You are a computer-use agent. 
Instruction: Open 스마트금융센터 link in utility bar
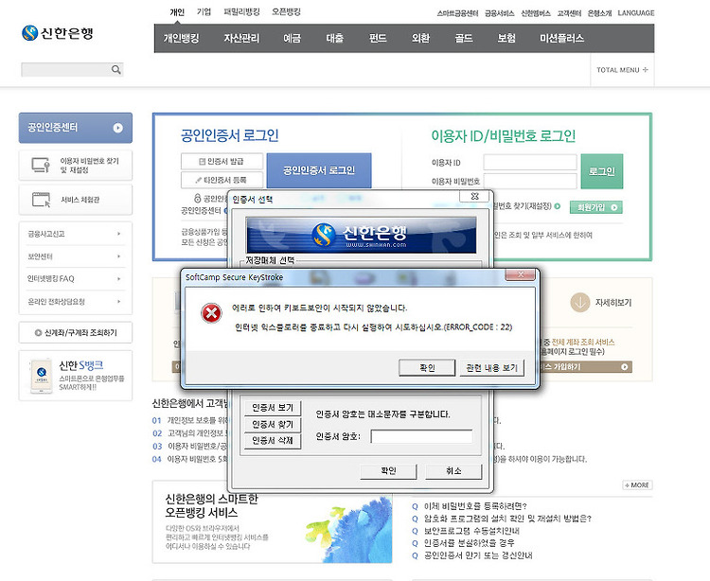pyautogui.click(x=457, y=13)
